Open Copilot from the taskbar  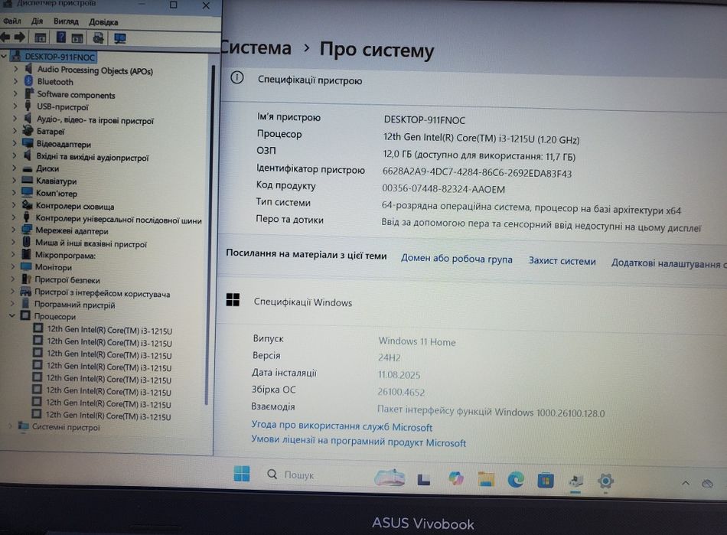(x=456, y=478)
